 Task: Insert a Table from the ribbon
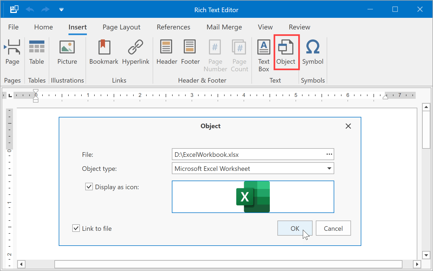(x=37, y=52)
